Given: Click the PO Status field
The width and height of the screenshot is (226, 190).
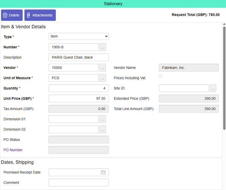Looking at the screenshot, I should (x=78, y=140).
